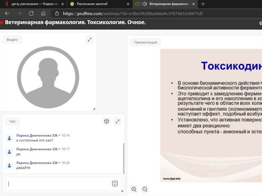262x196 pixels.
Task: Click the pruffme.com address bar URL
Action: tap(133, 14)
